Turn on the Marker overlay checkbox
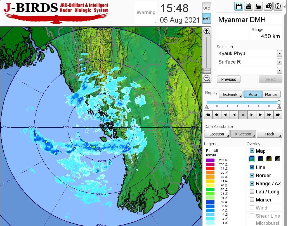Screen dimensions: 288x226 (252, 200)
